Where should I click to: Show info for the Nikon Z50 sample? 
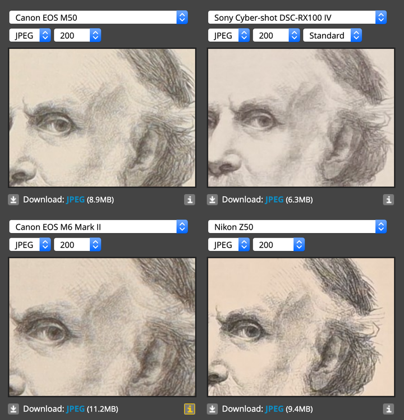coord(388,409)
